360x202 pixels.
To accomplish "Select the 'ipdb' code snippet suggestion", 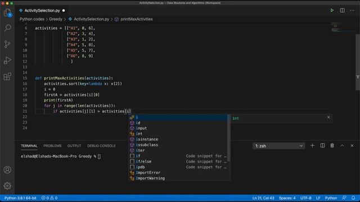I will coord(178,167).
